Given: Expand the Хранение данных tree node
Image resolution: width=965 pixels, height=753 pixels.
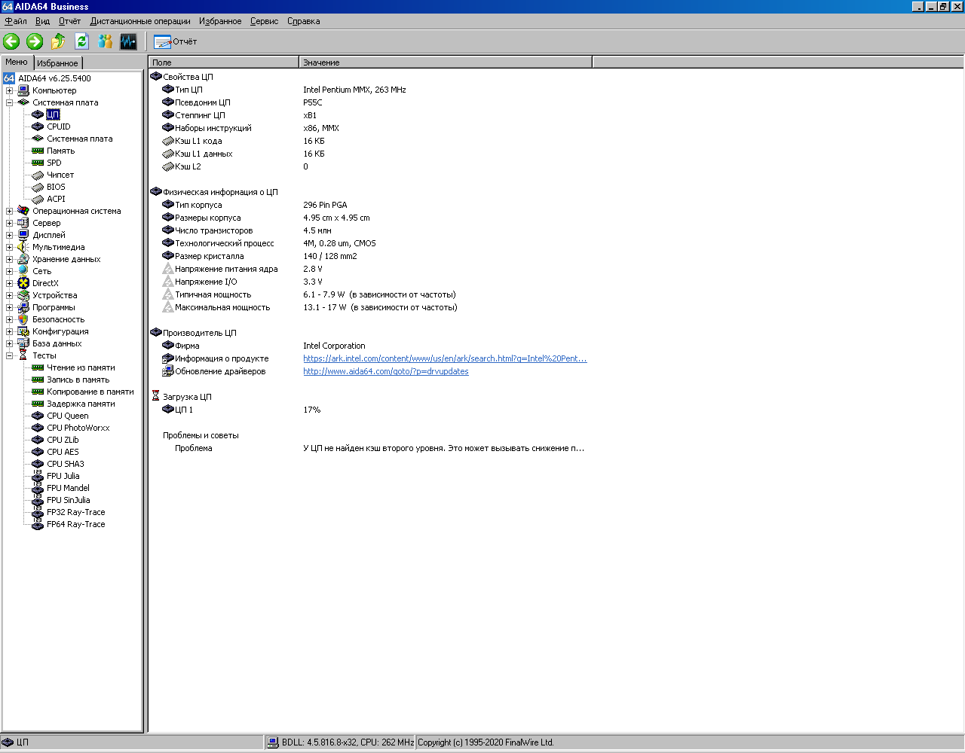Looking at the screenshot, I should (x=9, y=259).
